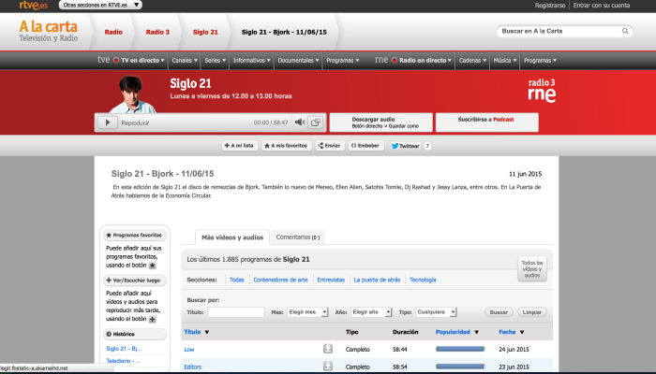Click the Buscar button in the filter form
The image size is (656, 374).
(x=499, y=312)
